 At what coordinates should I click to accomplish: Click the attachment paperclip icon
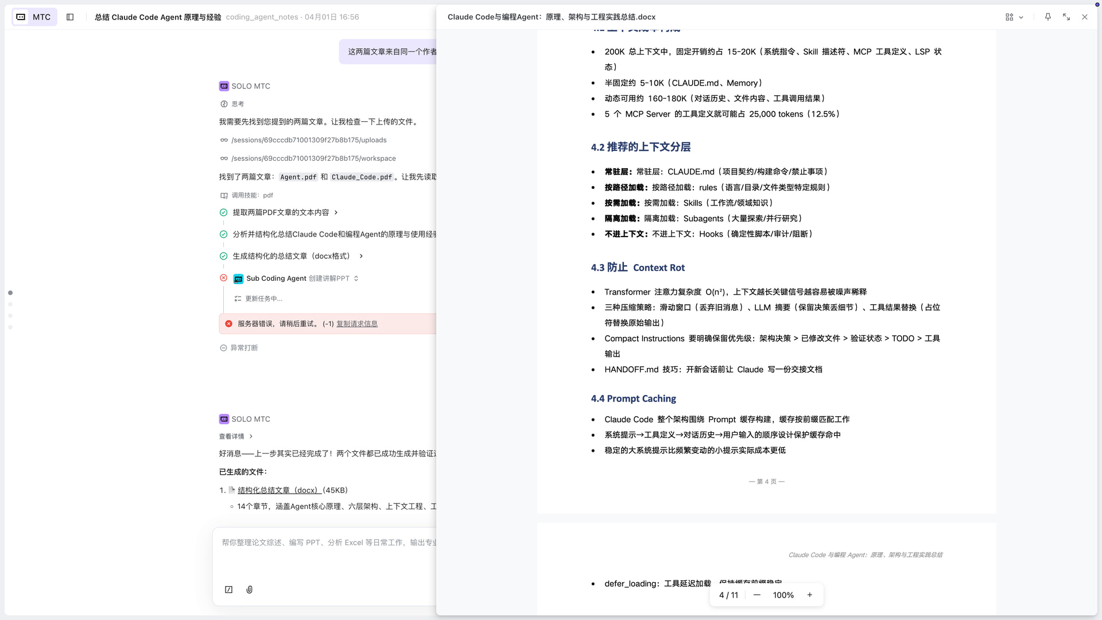coord(250,590)
